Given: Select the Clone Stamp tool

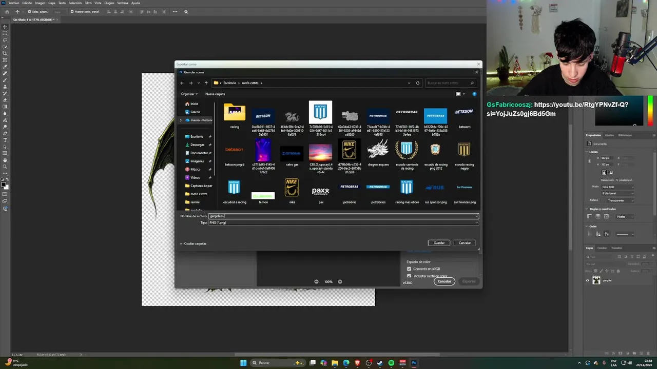Looking at the screenshot, I should pyautogui.click(x=5, y=87).
